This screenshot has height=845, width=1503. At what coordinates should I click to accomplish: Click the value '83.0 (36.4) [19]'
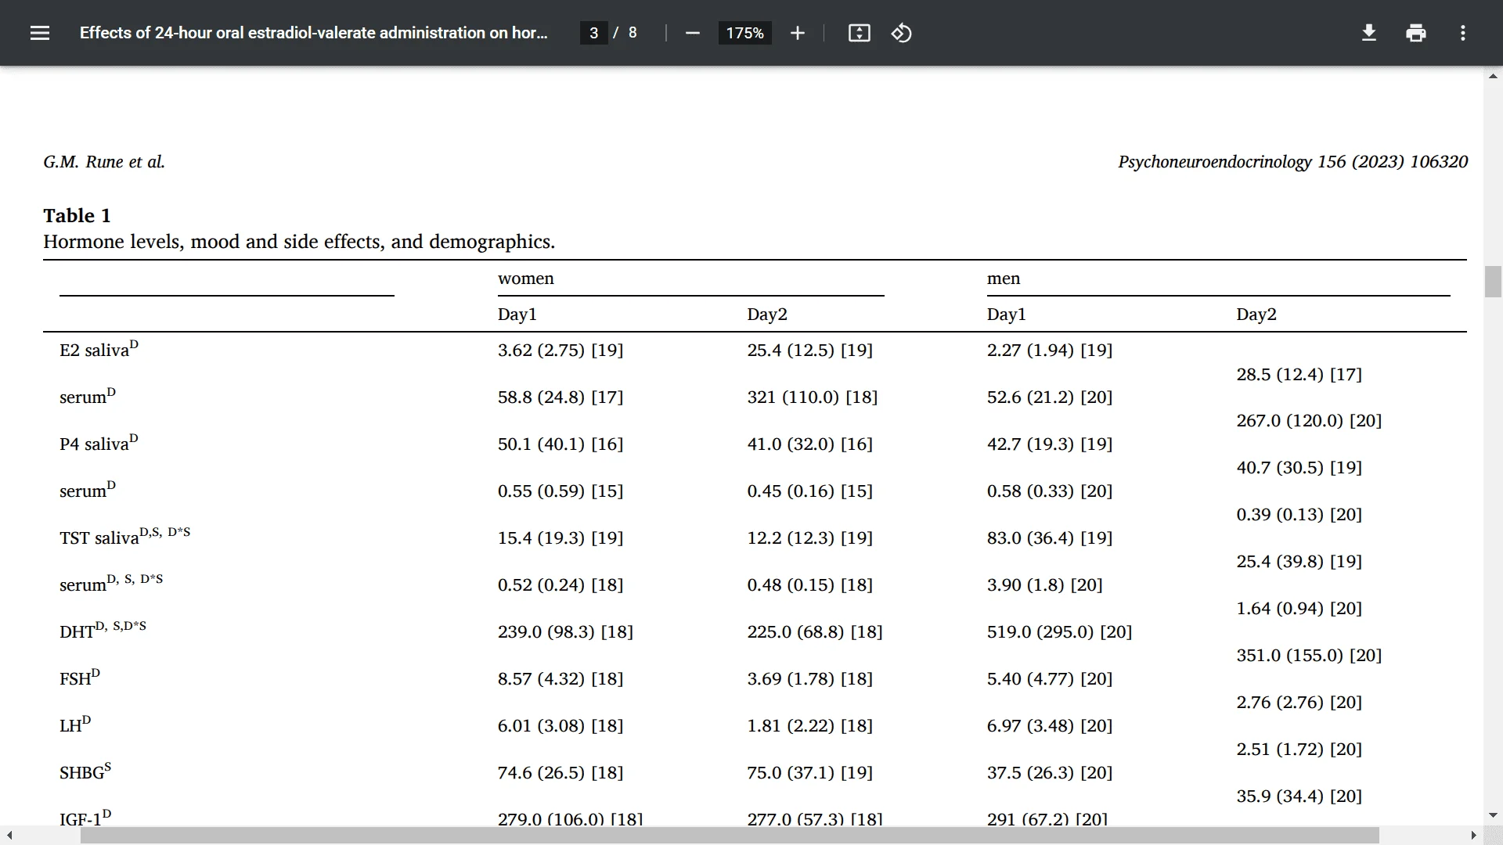[1050, 538]
